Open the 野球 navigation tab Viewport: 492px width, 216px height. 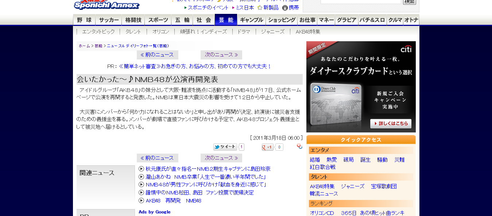(x=84, y=20)
